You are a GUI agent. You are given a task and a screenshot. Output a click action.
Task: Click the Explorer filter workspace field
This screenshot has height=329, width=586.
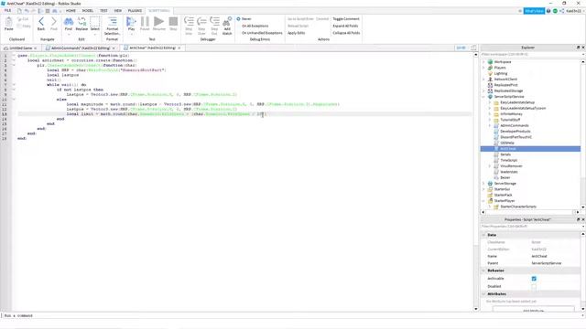531,55
